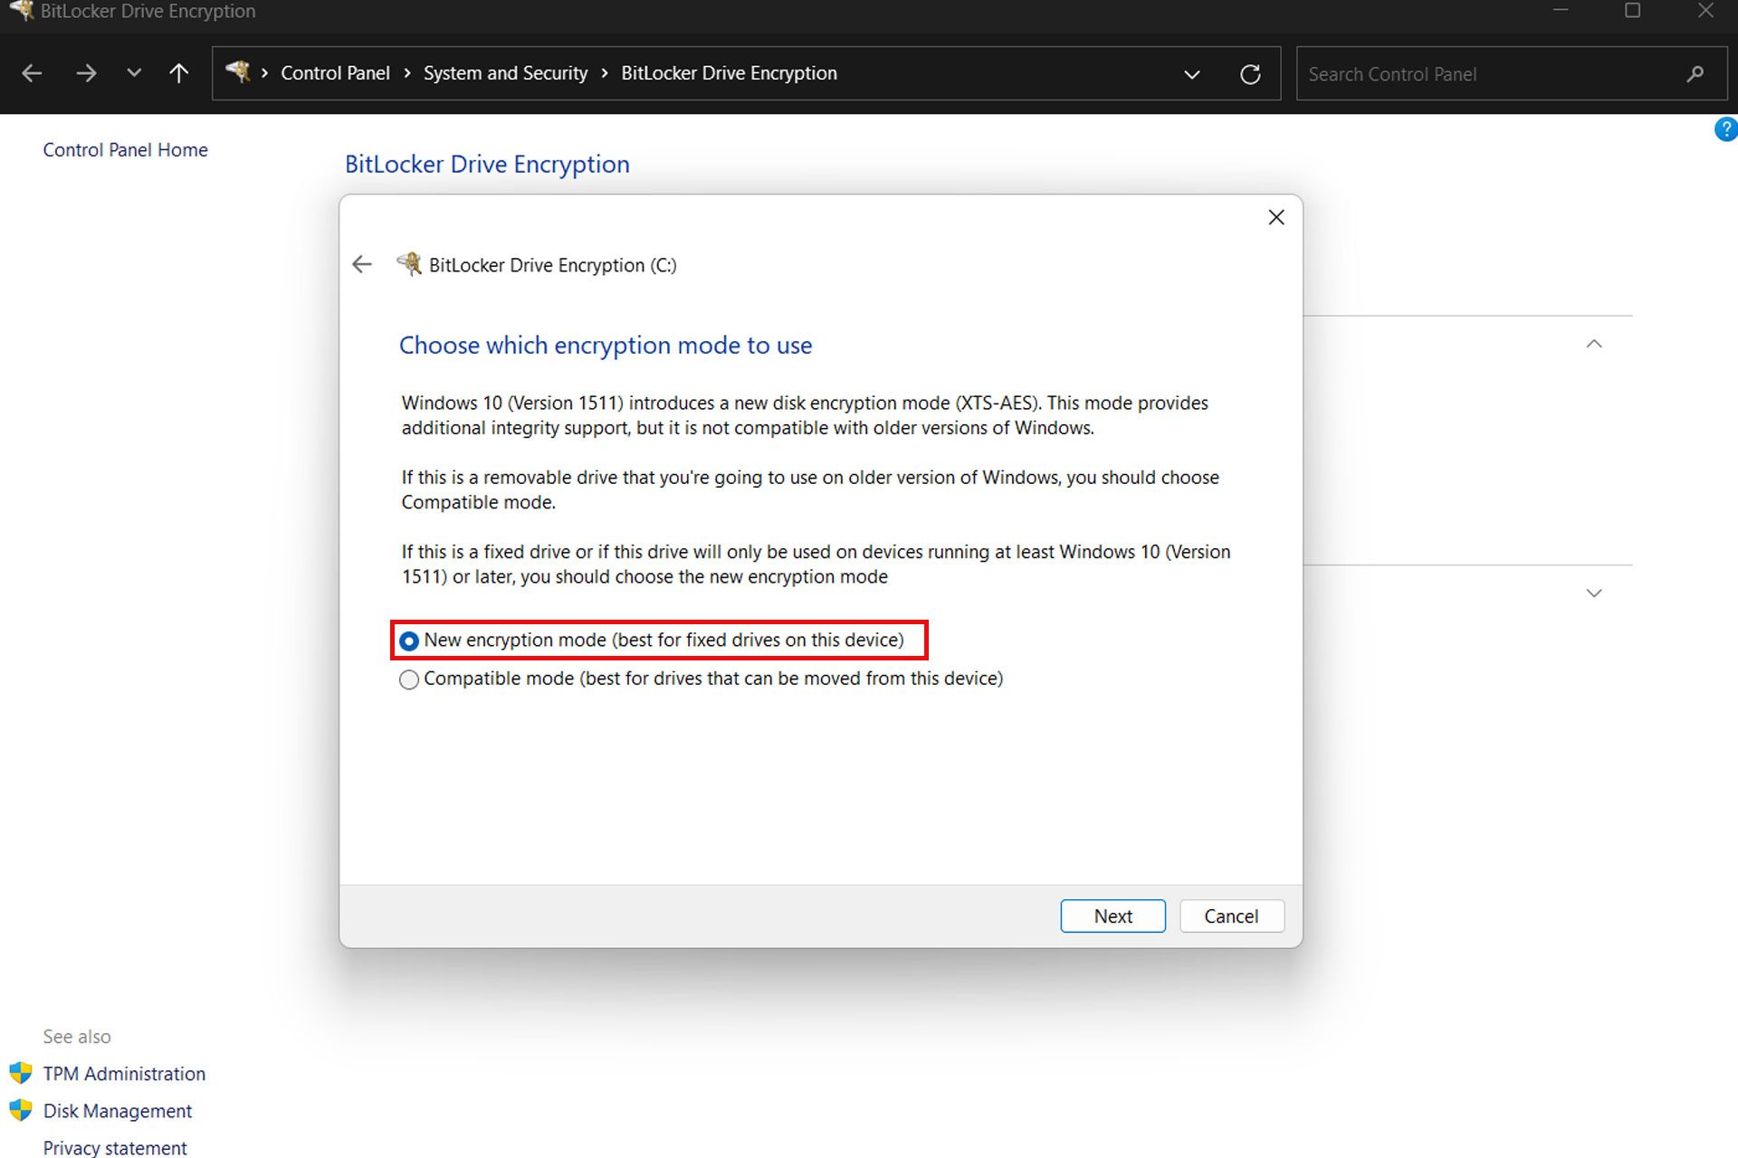Open the Control Panel Home link
This screenshot has width=1738, height=1158.
[125, 150]
